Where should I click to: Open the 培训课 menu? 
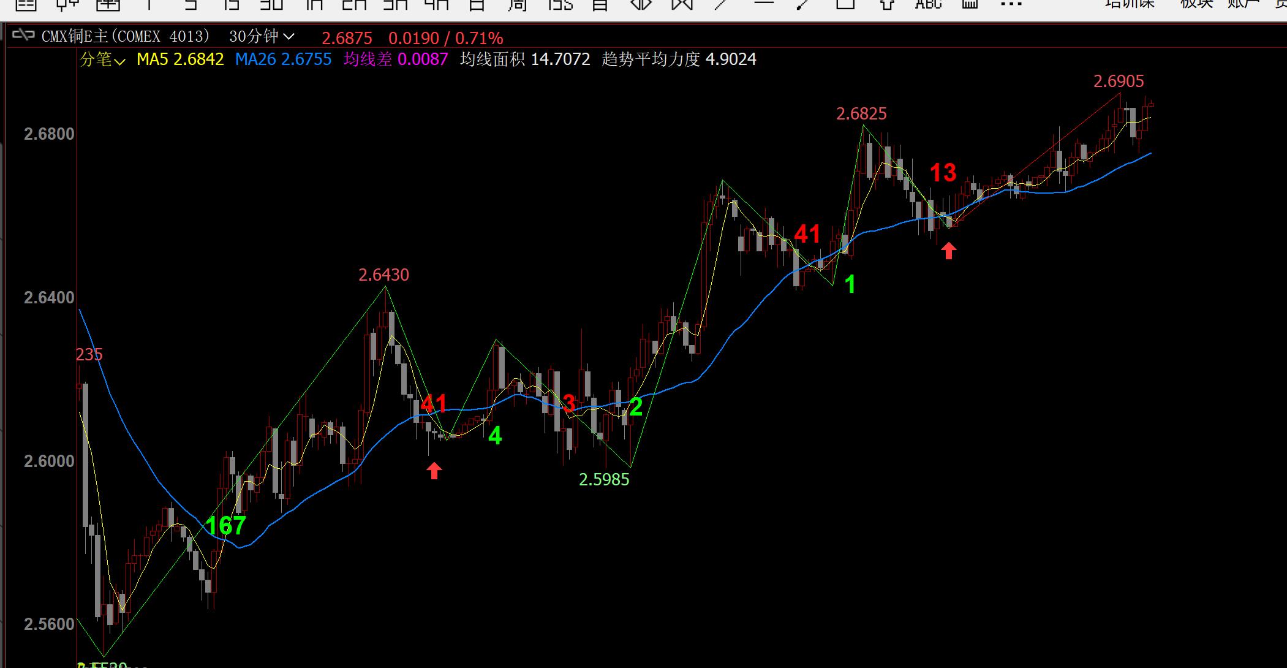1130,5
